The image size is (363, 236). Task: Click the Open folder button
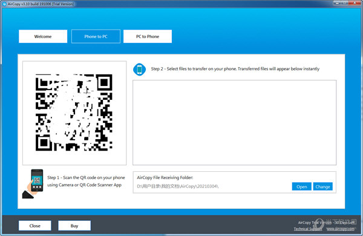click(301, 186)
